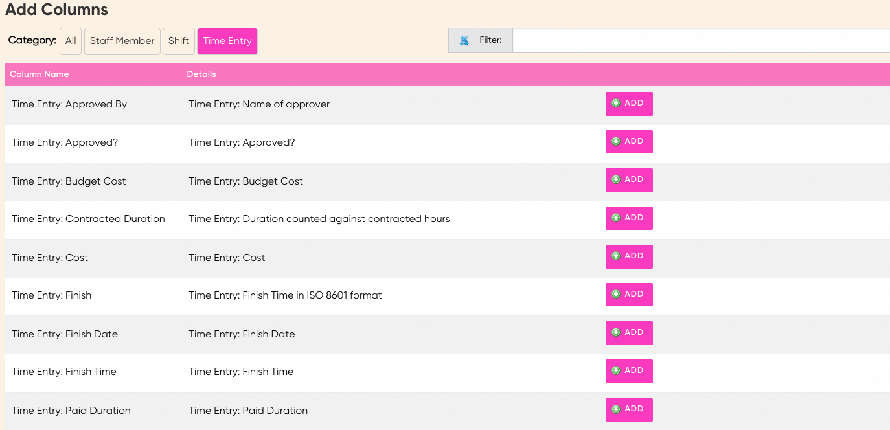The width and height of the screenshot is (890, 430).
Task: Click the green plus icon for Finish Time
Action: pyautogui.click(x=616, y=371)
